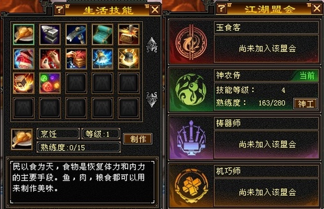Open help for the 生活技能 window
324x209 pixels.
tap(60, 9)
